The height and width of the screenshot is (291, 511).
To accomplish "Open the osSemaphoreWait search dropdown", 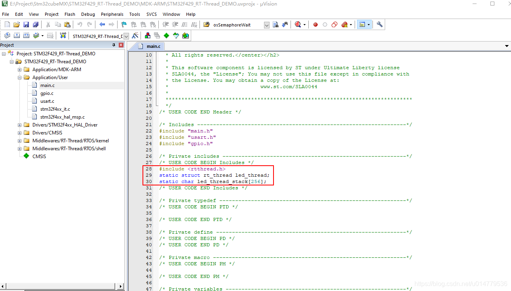I will coord(266,25).
